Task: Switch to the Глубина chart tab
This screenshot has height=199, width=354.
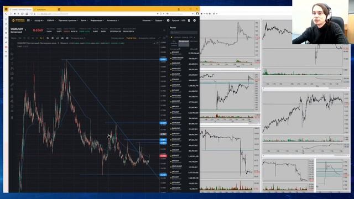Action: pos(147,38)
